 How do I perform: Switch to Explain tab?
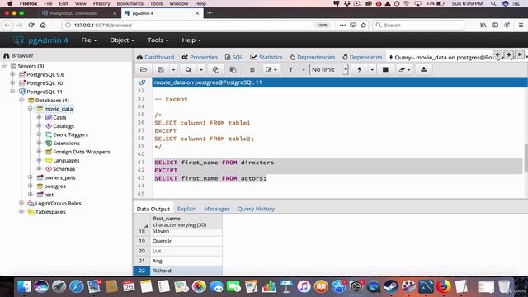(187, 209)
